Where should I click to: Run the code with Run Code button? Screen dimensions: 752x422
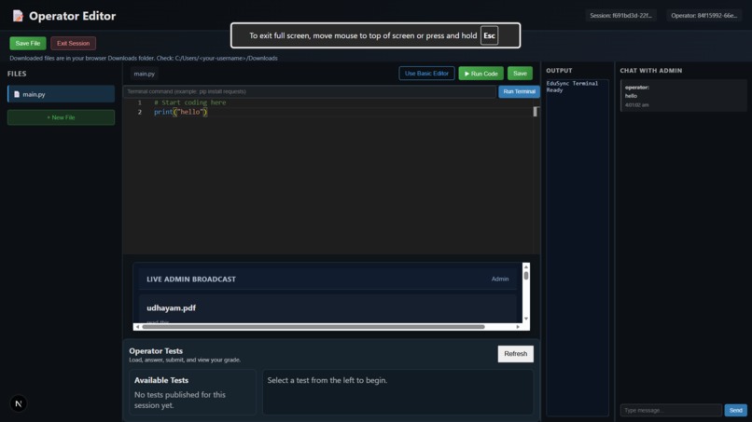point(481,74)
